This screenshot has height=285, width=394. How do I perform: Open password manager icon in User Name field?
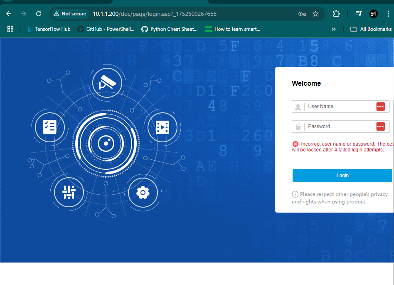click(x=380, y=107)
